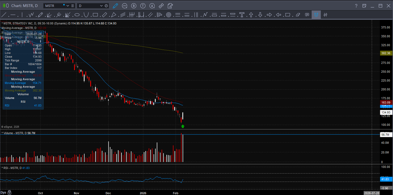Click the Dyn scale lock icon
The width and height of the screenshot is (393, 195).
9,192
